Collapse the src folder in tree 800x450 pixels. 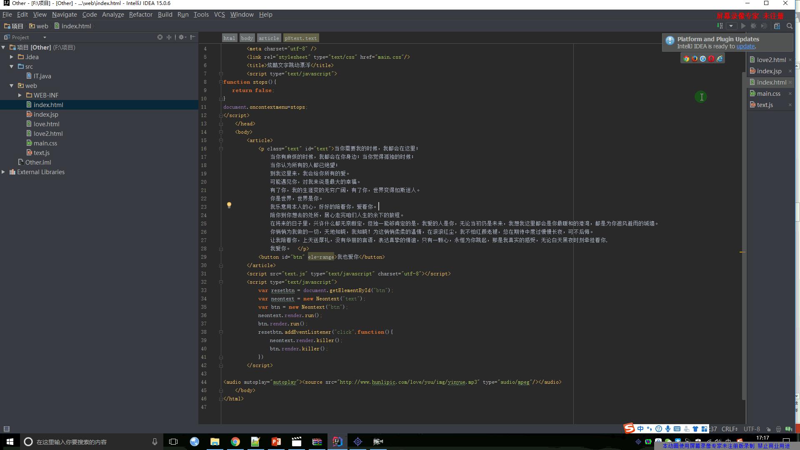coord(12,67)
